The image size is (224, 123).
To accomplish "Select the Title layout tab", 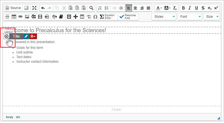I will (16, 36).
